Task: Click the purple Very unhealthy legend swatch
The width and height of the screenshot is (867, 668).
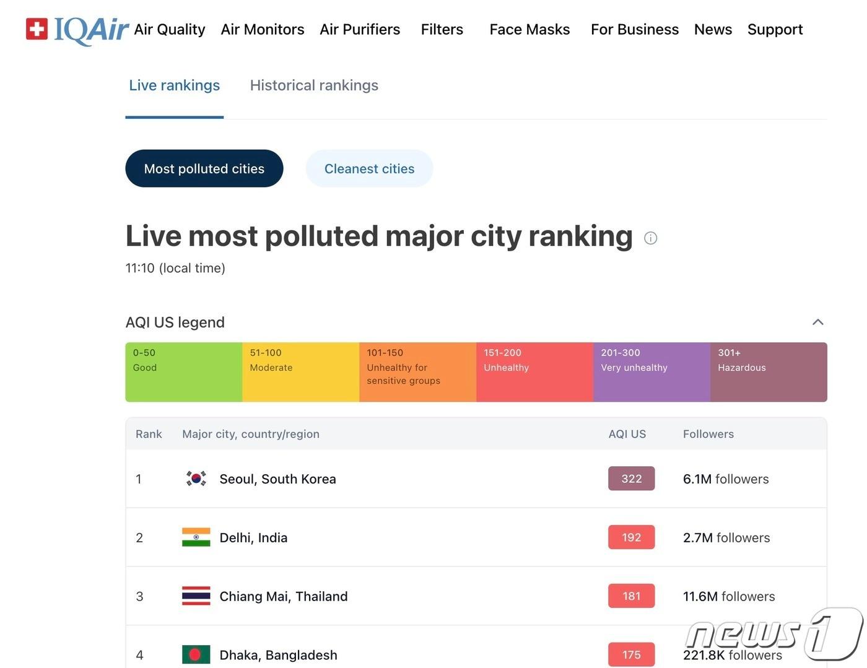Action: coord(651,372)
